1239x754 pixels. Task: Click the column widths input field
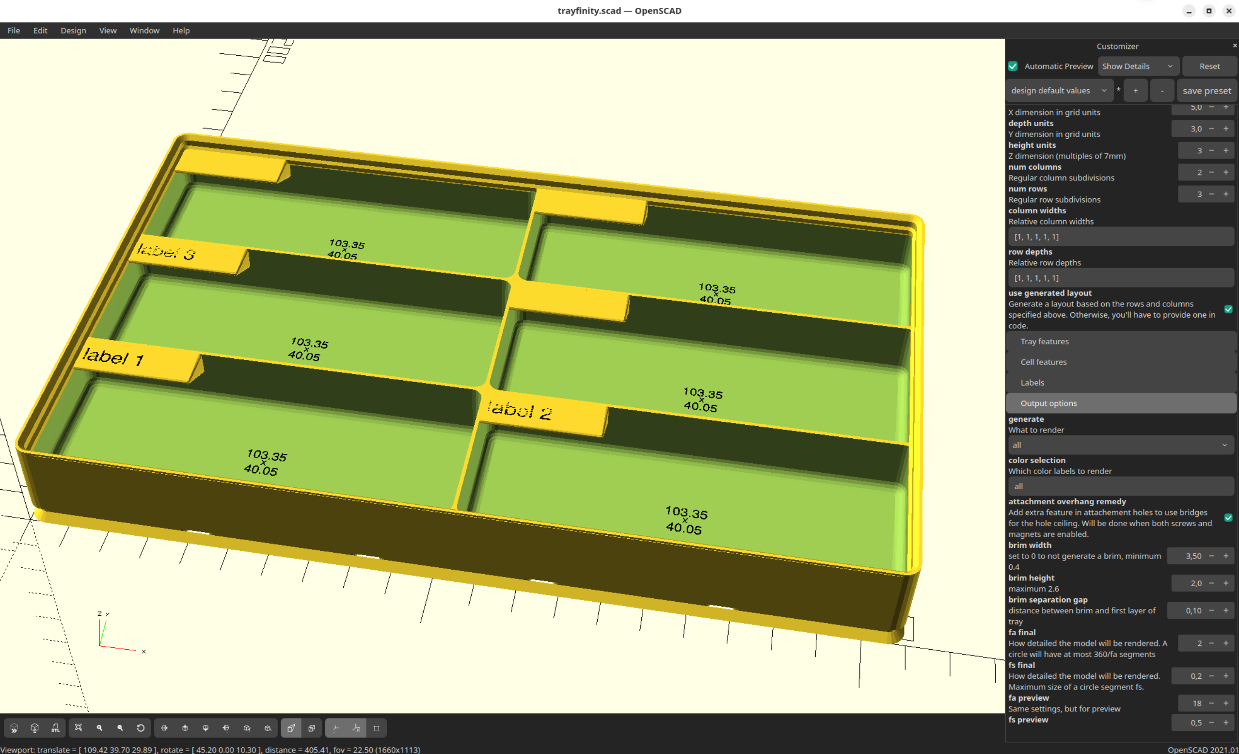[x=1121, y=237]
